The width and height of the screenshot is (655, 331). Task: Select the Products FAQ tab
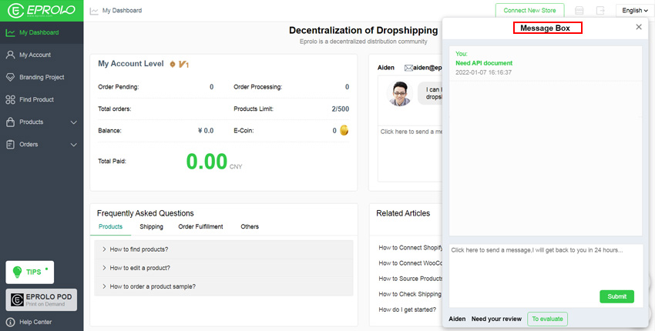click(x=110, y=226)
